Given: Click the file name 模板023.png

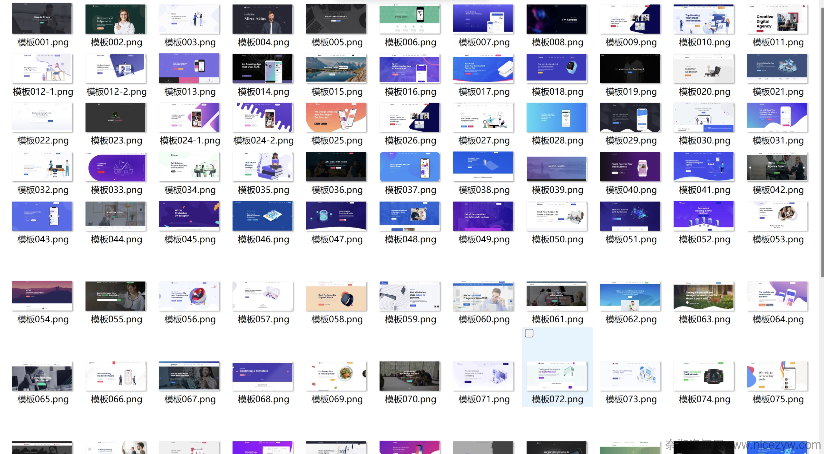Looking at the screenshot, I should click(116, 140).
